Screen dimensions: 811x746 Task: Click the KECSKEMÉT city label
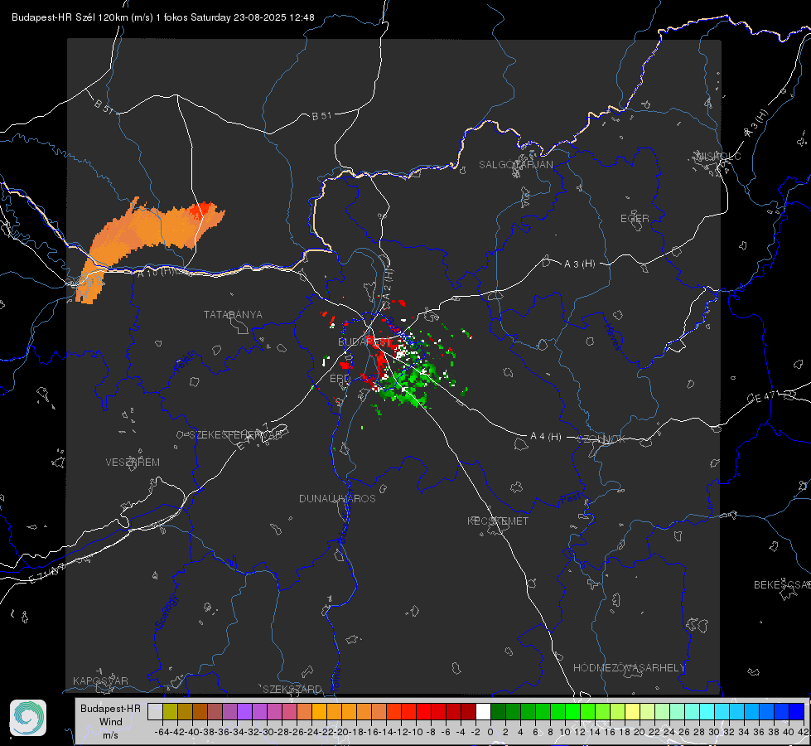click(x=498, y=521)
